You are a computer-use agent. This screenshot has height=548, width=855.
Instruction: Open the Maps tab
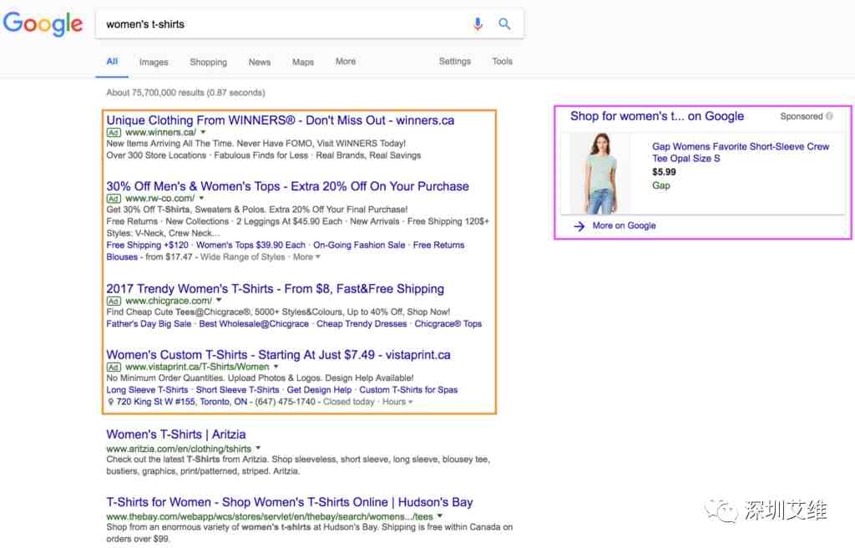(302, 62)
